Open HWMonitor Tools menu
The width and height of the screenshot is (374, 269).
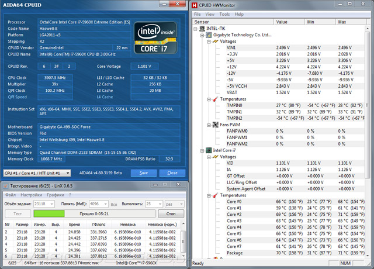[x=224, y=14]
